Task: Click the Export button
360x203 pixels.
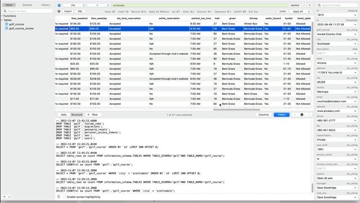Action: click(x=68, y=11)
